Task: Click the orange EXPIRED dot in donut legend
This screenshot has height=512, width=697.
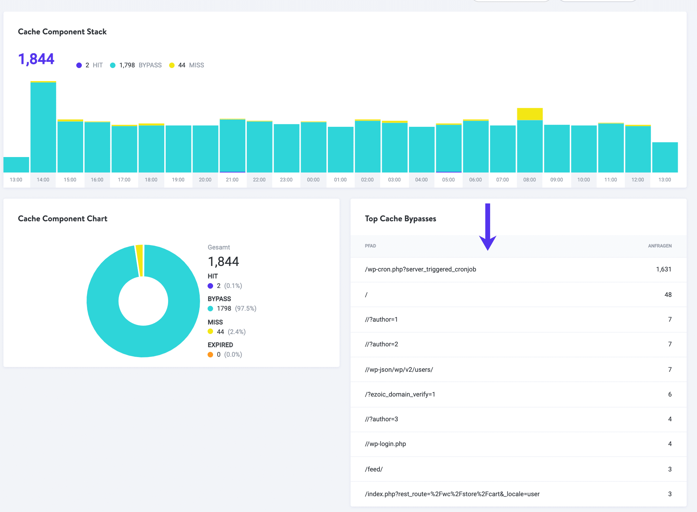Action: (x=210, y=355)
